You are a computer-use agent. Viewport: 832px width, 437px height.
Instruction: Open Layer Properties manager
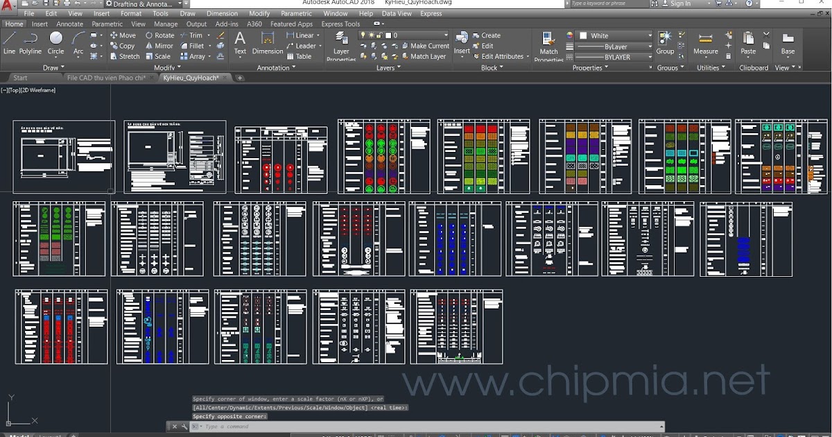coord(341,45)
